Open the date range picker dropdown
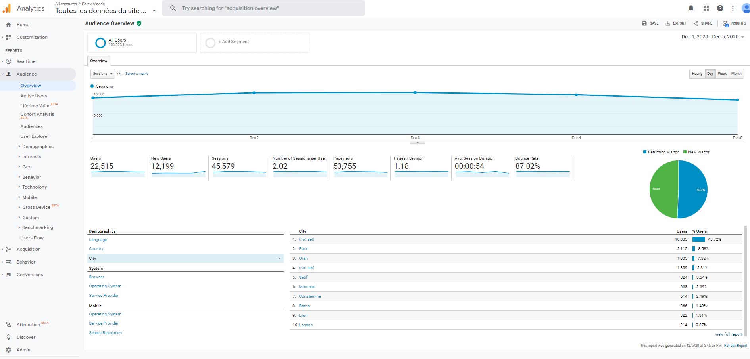This screenshot has width=750, height=359. coord(713,37)
